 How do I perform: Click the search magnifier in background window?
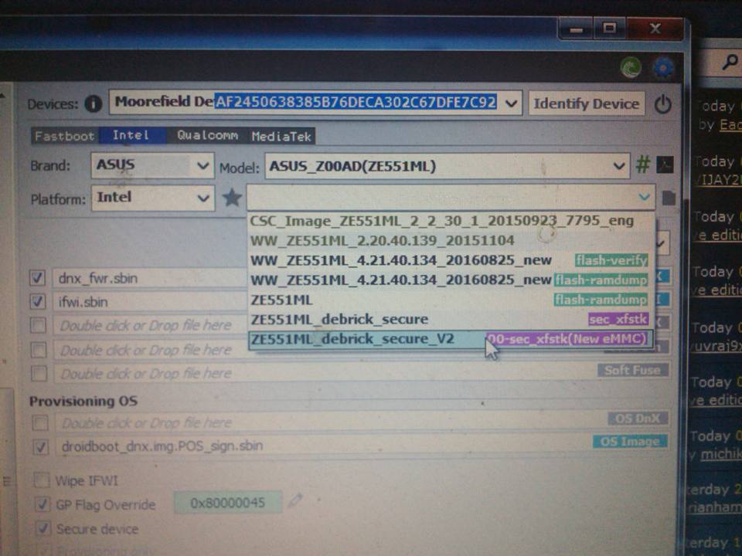tap(730, 63)
